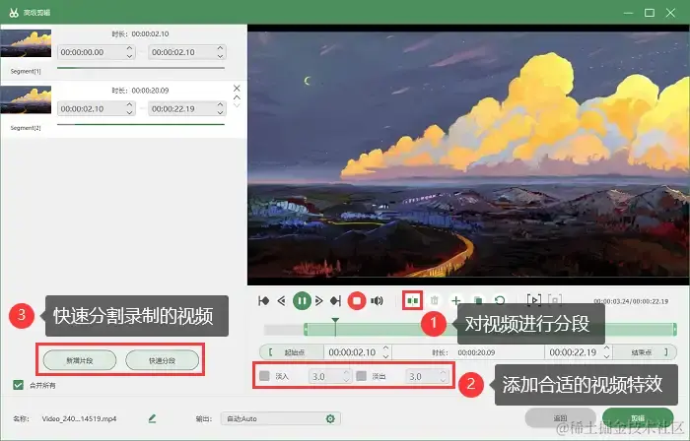Image resolution: width=690 pixels, height=441 pixels.
Task: Click the file name Video_240...14519.mp4
Action: coord(79,418)
